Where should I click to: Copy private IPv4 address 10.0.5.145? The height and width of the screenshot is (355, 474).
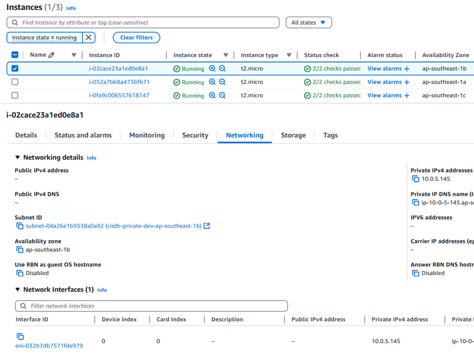click(x=416, y=179)
